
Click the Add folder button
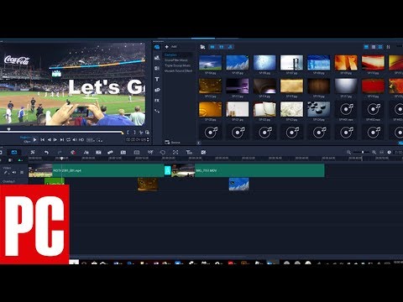(x=170, y=47)
